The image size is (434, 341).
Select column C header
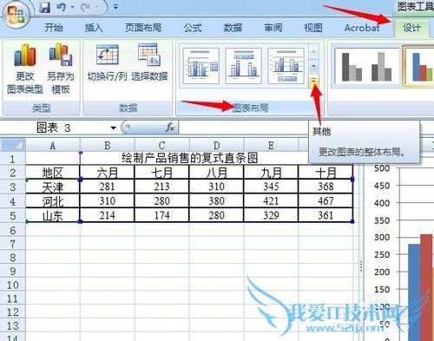(x=161, y=145)
